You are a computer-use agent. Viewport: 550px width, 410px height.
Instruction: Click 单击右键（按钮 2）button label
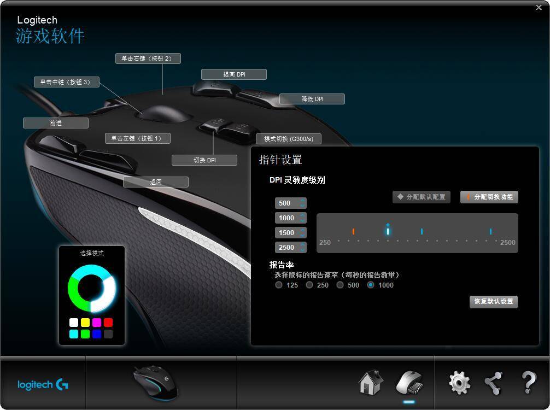click(148, 58)
